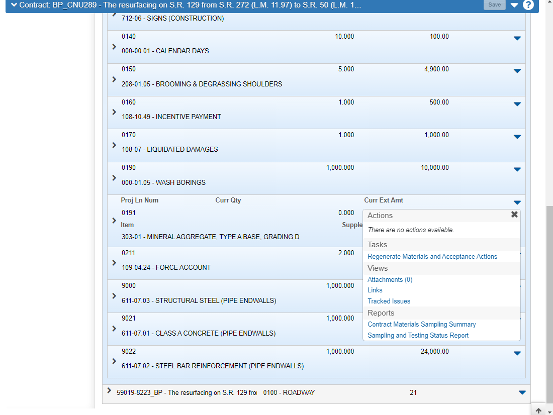
Task: Expand project 59019-8223_BP row
Action: pyautogui.click(x=109, y=390)
